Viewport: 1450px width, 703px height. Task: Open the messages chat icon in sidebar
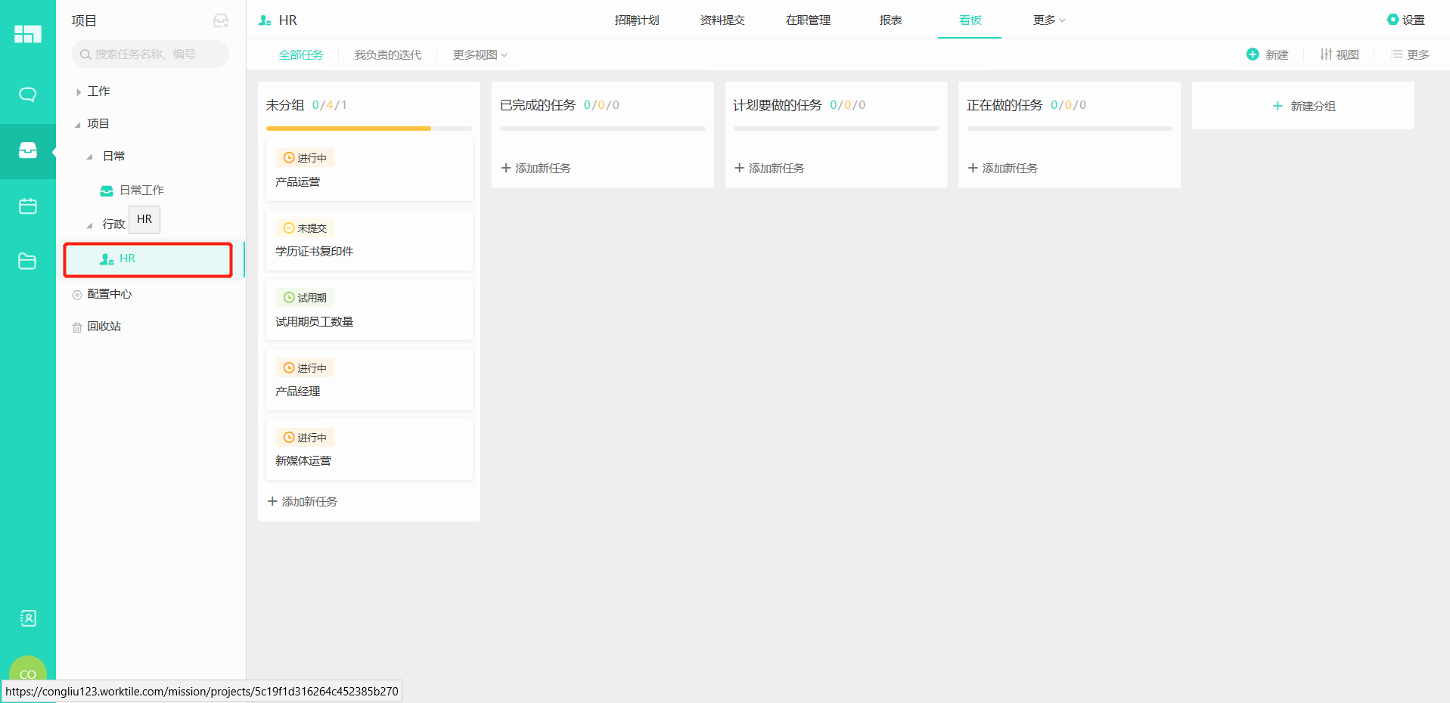point(27,94)
